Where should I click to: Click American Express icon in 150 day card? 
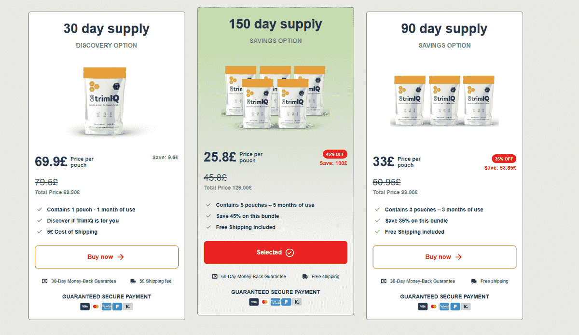pyautogui.click(x=276, y=302)
